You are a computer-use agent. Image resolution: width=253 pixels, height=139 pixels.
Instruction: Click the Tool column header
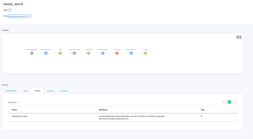(203, 110)
